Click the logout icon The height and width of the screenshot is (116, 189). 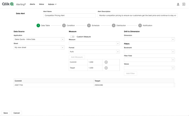[184, 4]
